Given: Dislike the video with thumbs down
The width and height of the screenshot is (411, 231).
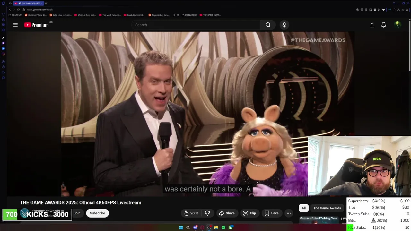Looking at the screenshot, I should (207, 213).
